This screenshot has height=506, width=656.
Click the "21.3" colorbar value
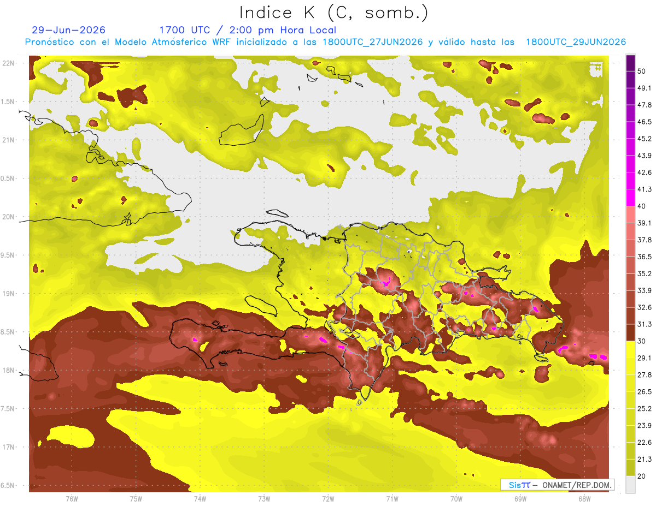[645, 459]
